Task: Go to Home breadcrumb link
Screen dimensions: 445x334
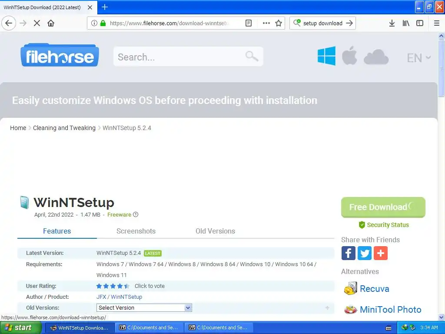Action: tap(18, 128)
